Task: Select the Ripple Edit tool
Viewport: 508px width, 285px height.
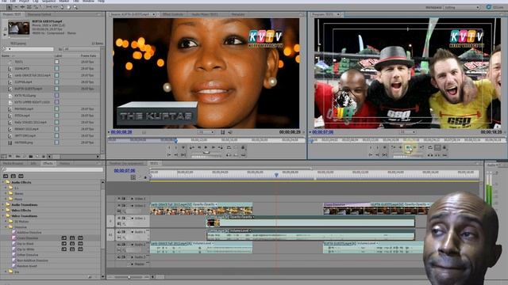Action: [x=22, y=7]
